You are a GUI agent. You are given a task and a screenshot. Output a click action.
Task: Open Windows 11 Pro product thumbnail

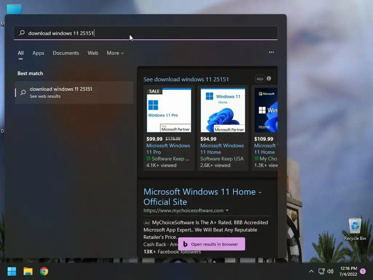point(169,110)
